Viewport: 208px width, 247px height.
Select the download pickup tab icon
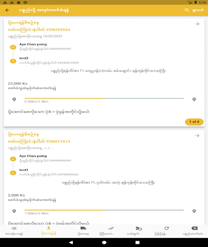click(49, 228)
